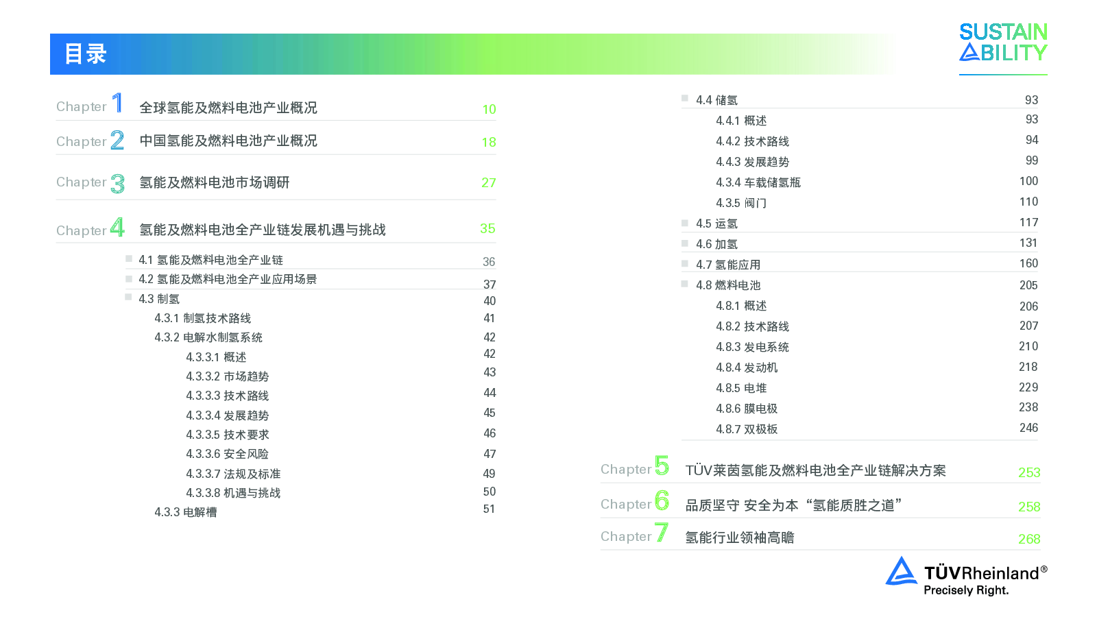Click page number 18 for Chapter 2
The image size is (1097, 617).
[489, 142]
